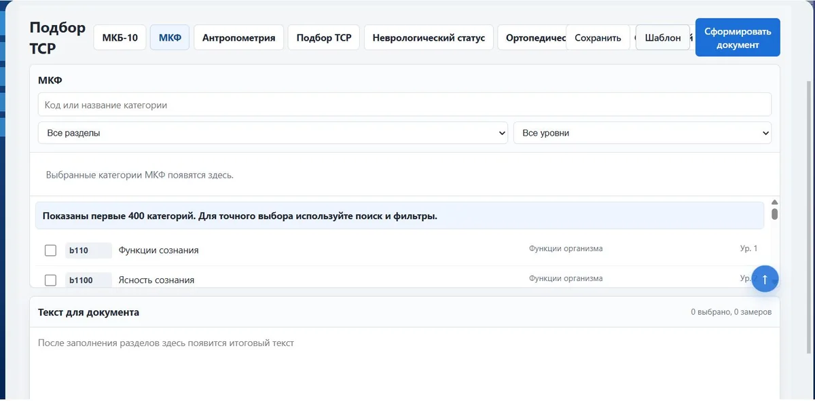Screen dimensions: 815x401
Task: Click the Текст для документа heading
Action: click(x=89, y=312)
